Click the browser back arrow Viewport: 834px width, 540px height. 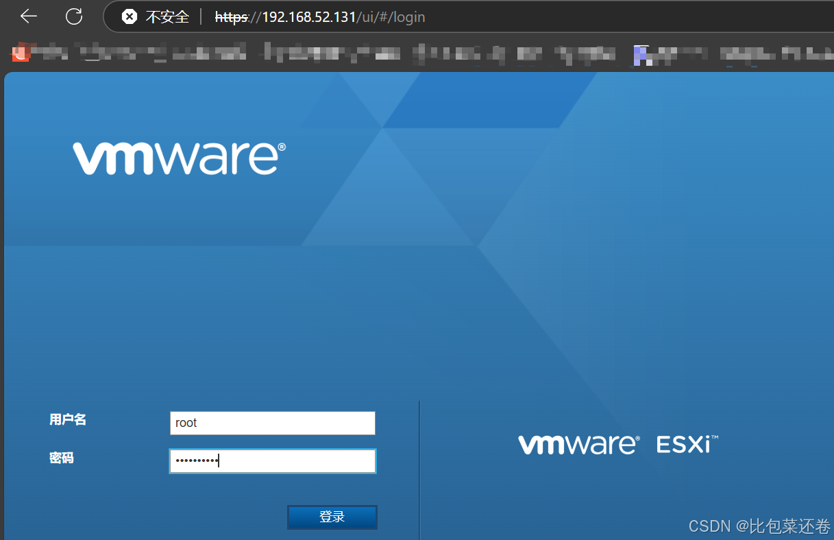click(x=28, y=16)
